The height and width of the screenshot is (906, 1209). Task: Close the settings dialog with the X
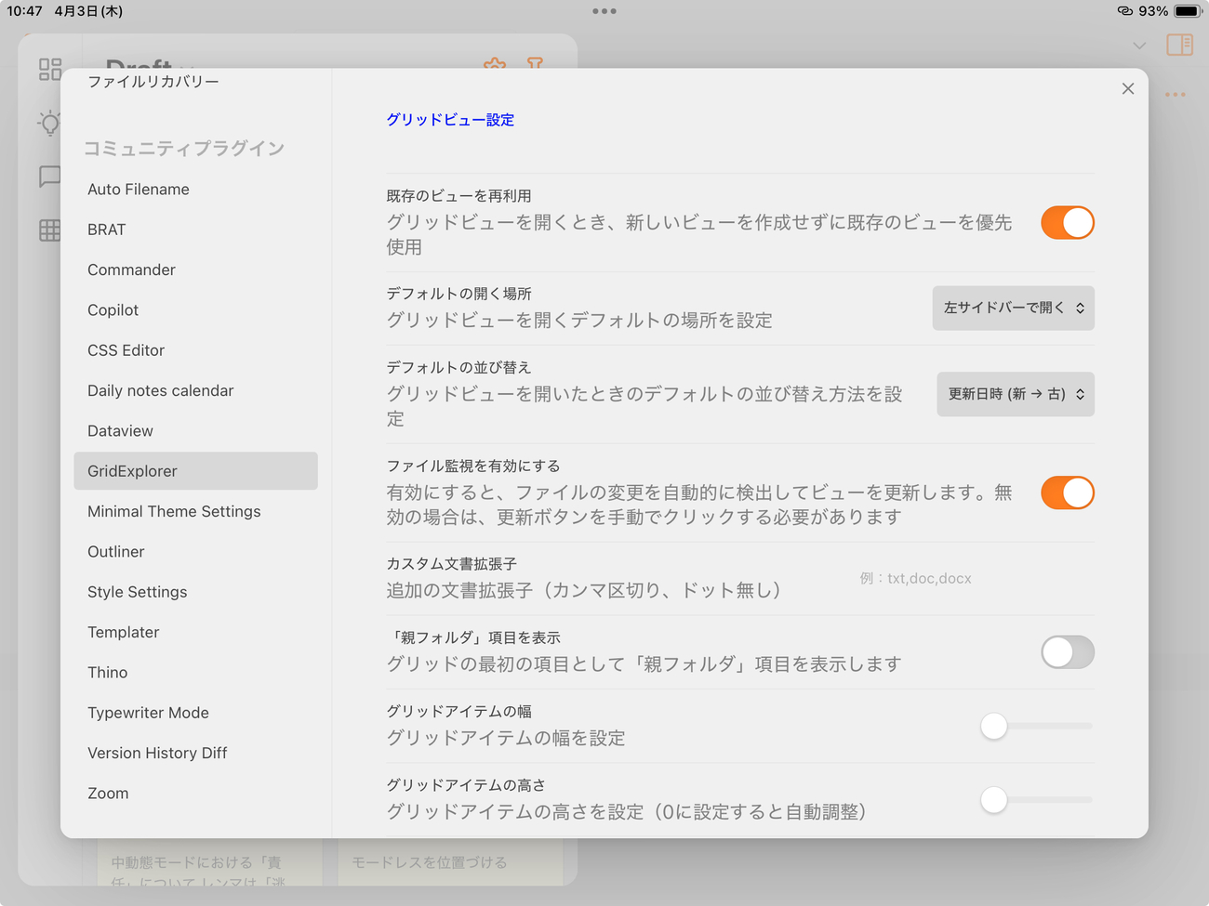tap(1127, 88)
